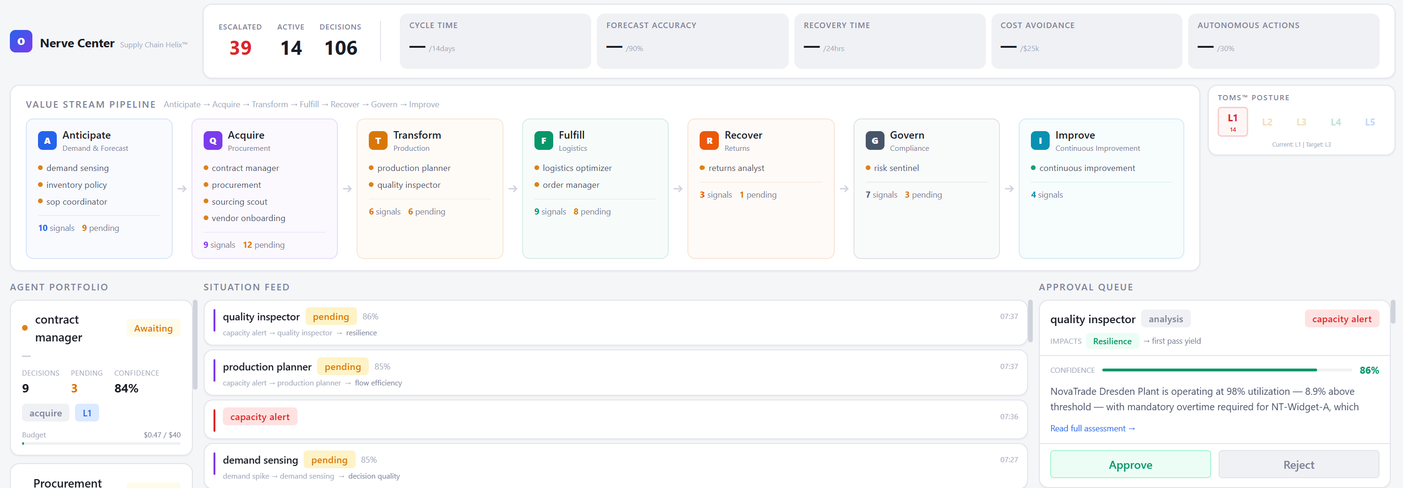This screenshot has height=488, width=1403.
Task: Click the Fulfill logistics icon
Action: tap(543, 141)
